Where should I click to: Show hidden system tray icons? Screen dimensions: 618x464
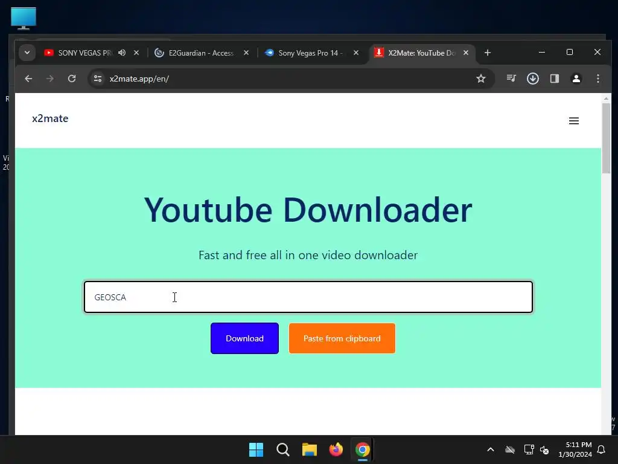(491, 449)
